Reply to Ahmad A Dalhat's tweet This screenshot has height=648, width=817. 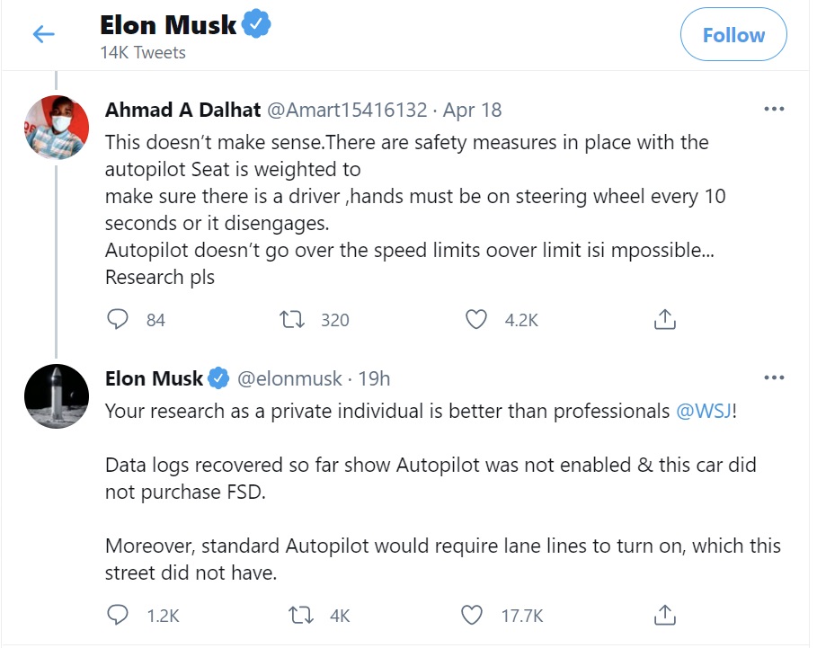click(117, 319)
